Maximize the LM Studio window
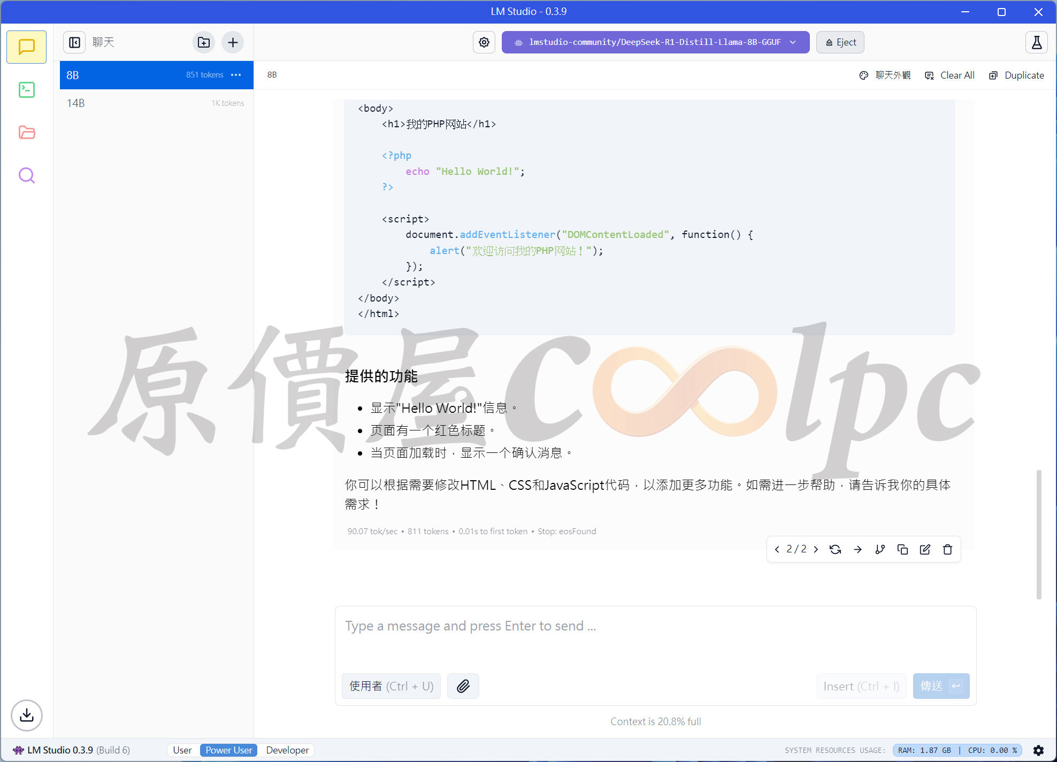 1001,12
